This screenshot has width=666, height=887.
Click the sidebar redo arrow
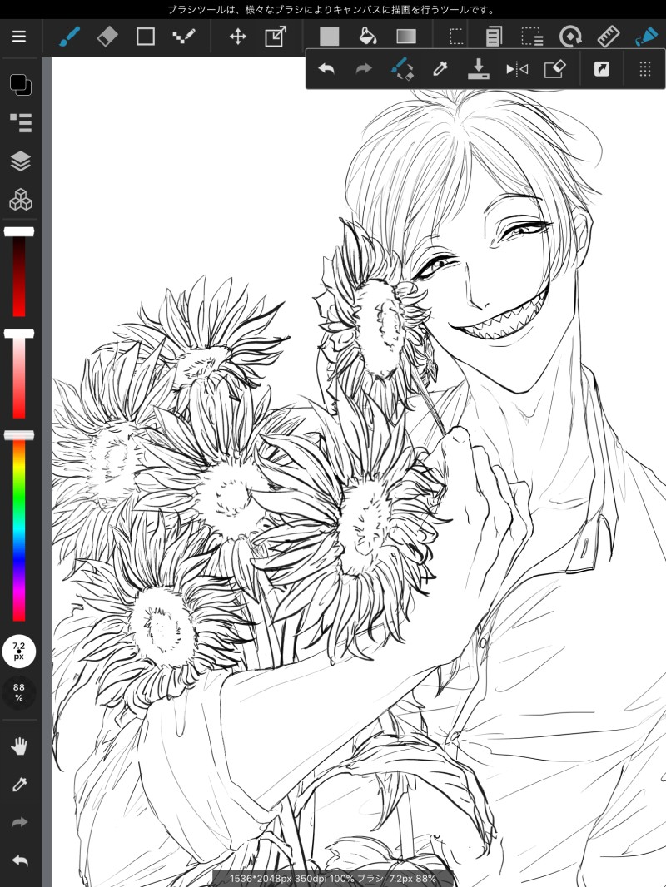20,822
